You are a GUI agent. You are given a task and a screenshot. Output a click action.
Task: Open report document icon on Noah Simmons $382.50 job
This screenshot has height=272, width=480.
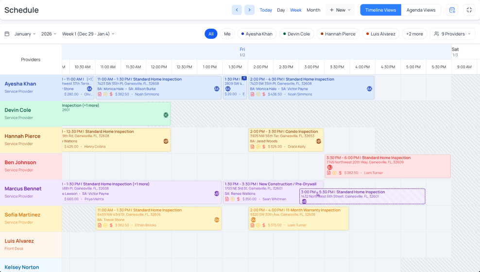pos(100,94)
